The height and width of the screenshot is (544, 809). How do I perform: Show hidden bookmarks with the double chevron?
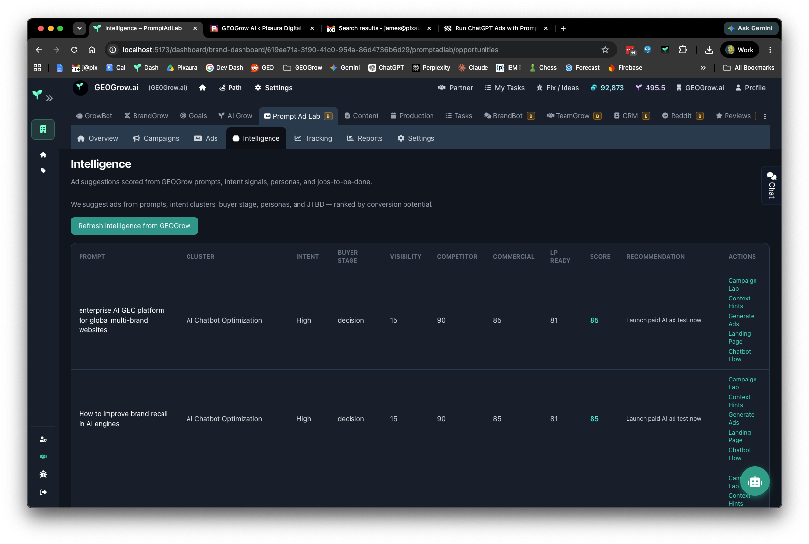click(x=703, y=68)
